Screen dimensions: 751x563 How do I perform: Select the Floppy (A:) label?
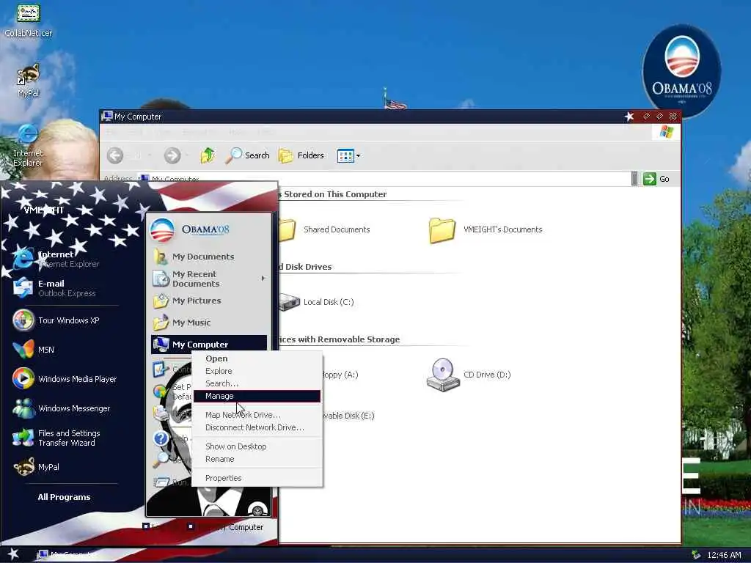340,375
